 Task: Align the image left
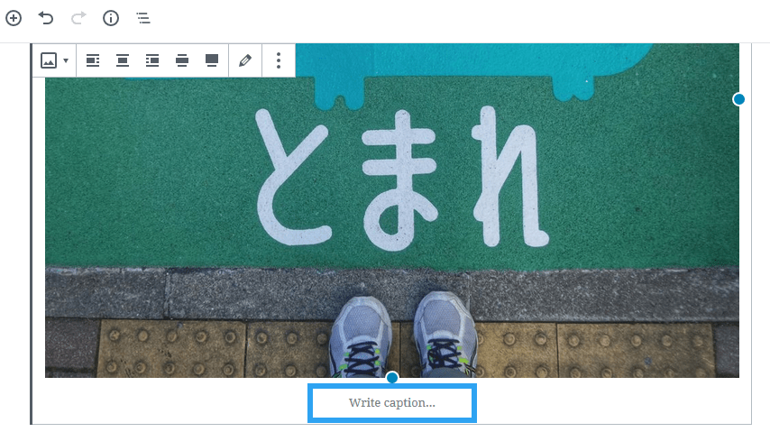[93, 60]
